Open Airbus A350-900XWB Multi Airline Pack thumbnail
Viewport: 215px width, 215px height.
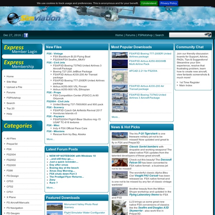[120, 64]
